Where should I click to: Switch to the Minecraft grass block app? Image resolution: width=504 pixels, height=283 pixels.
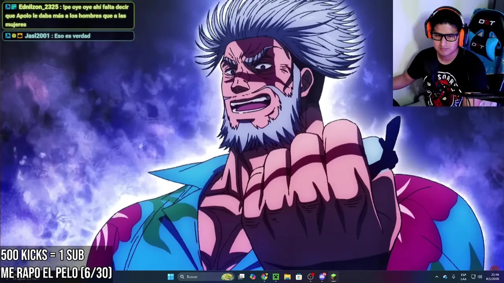point(334,277)
